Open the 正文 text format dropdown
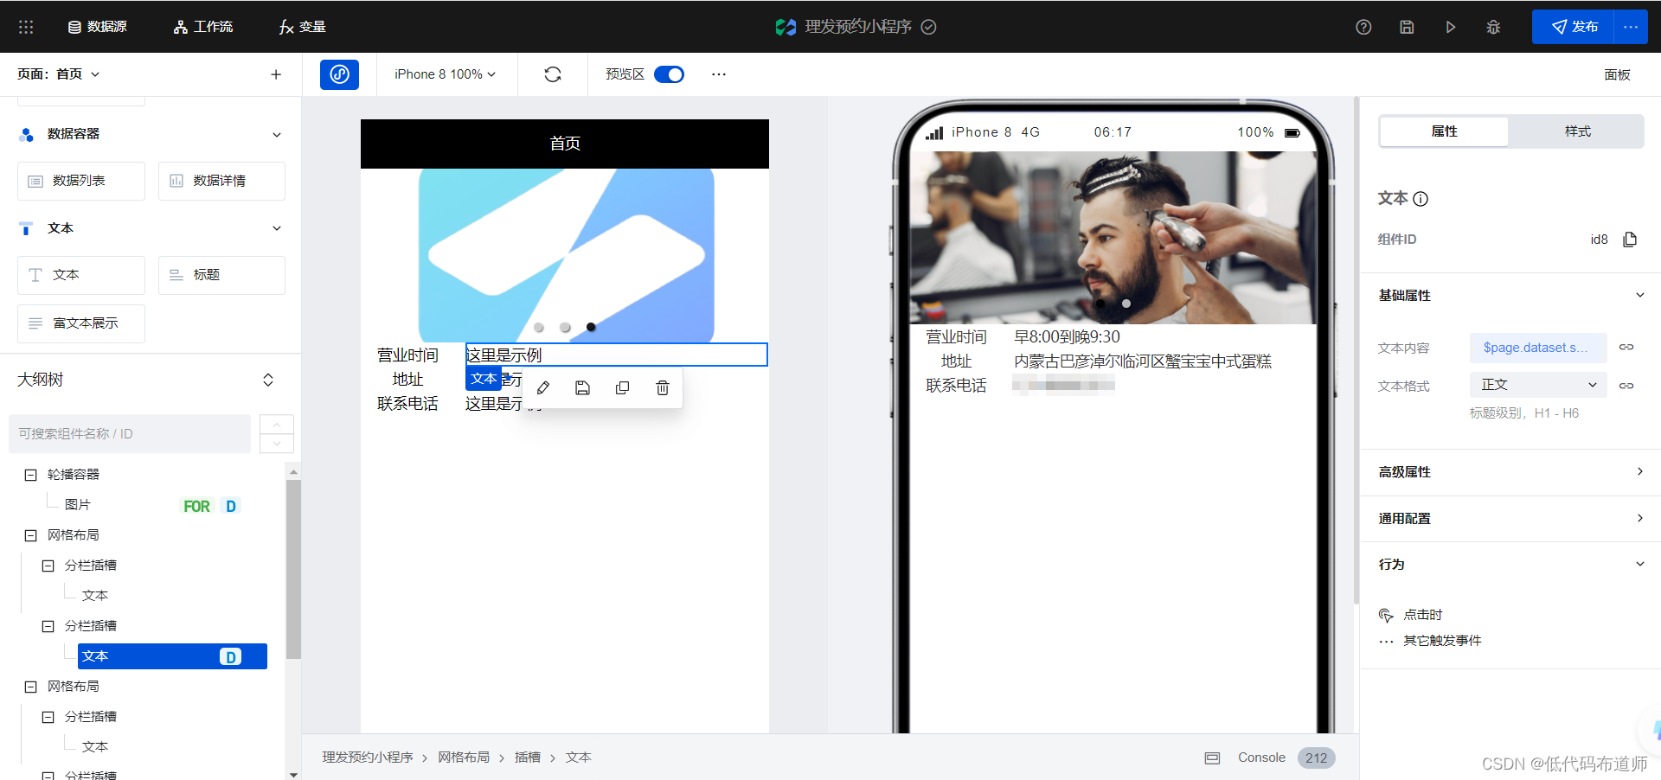This screenshot has width=1661, height=780. click(x=1538, y=385)
